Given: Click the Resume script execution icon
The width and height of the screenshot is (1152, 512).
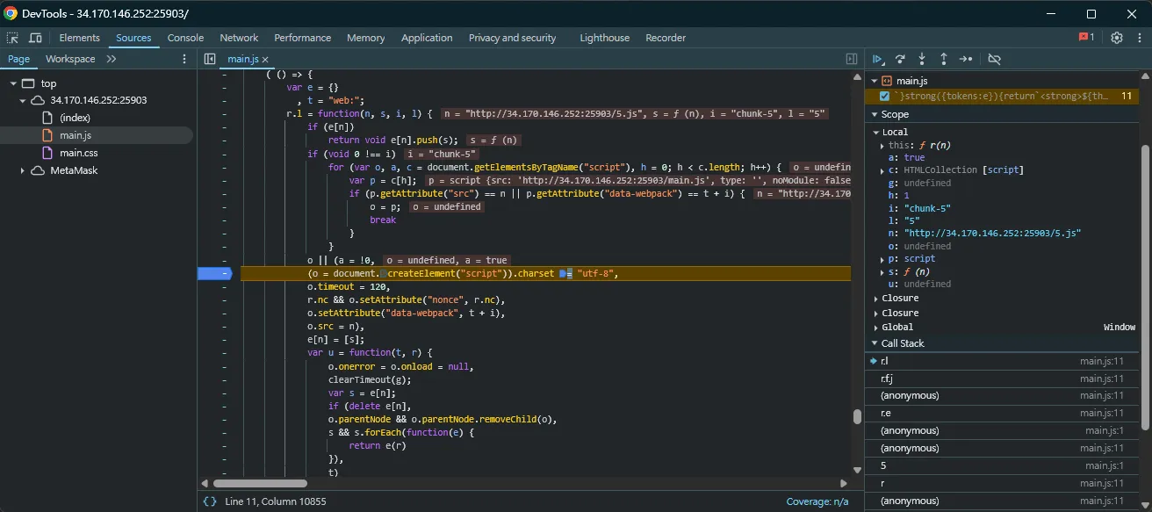Looking at the screenshot, I should pos(879,59).
